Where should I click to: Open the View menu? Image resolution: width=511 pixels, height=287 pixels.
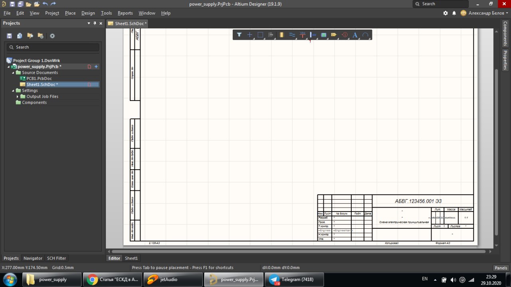click(34, 13)
